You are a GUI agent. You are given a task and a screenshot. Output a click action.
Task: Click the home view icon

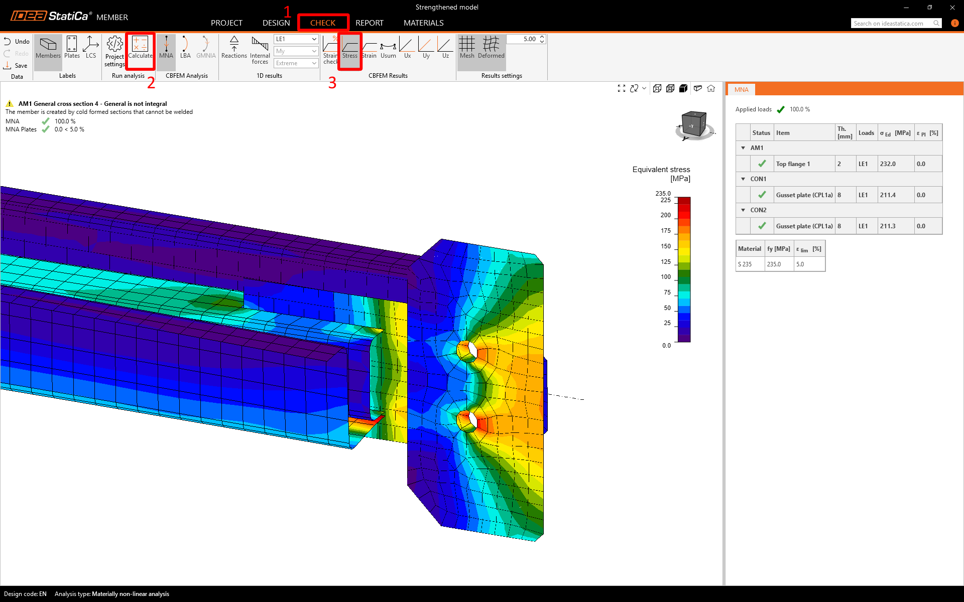(711, 89)
